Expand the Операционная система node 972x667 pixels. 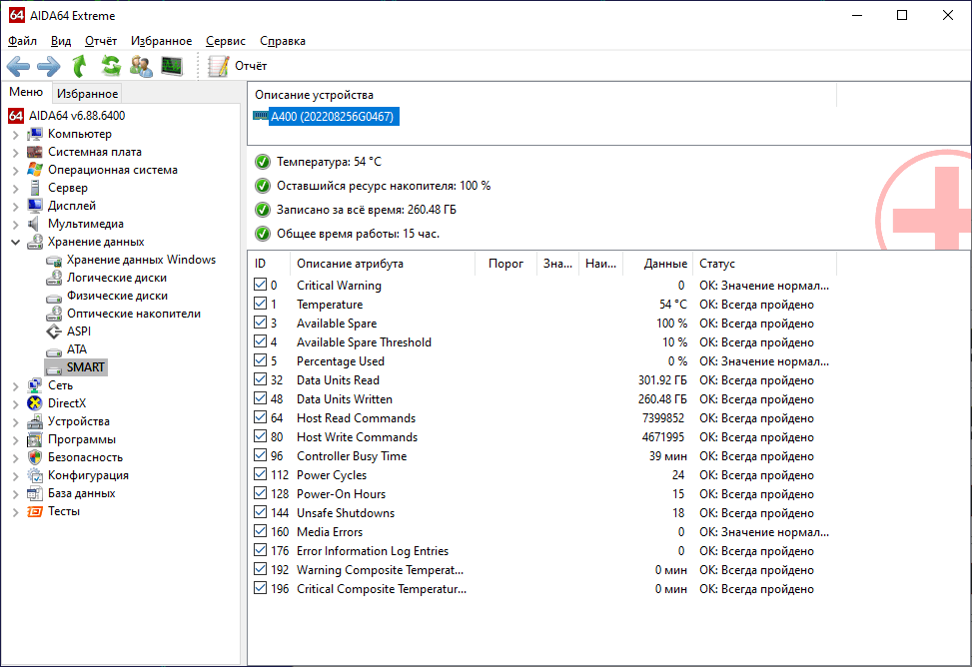tap(16, 171)
